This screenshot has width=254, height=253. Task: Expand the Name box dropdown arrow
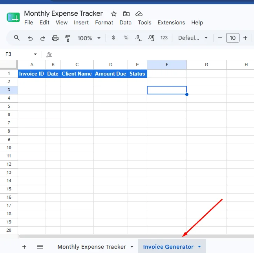[x=35, y=54]
